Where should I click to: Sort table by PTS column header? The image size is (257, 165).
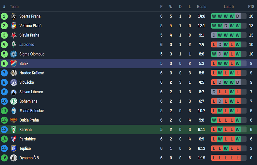click(x=251, y=7)
